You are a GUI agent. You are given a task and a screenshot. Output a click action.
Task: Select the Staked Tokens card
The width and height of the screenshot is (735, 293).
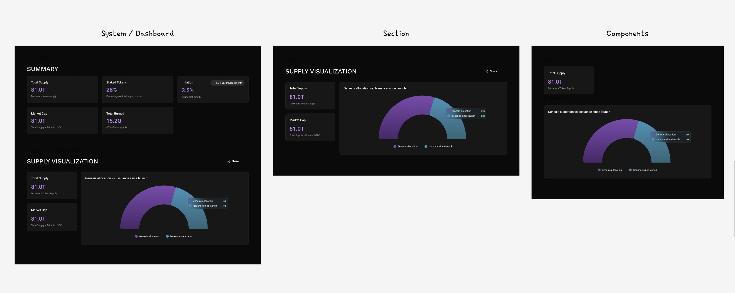[x=138, y=89]
